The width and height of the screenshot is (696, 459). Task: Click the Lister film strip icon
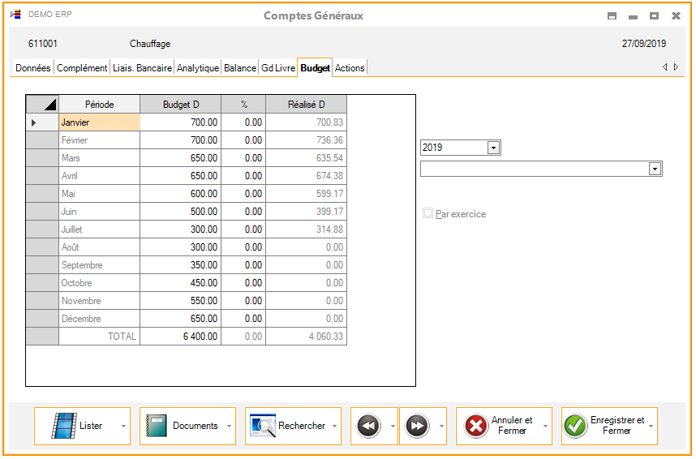pos(64,426)
